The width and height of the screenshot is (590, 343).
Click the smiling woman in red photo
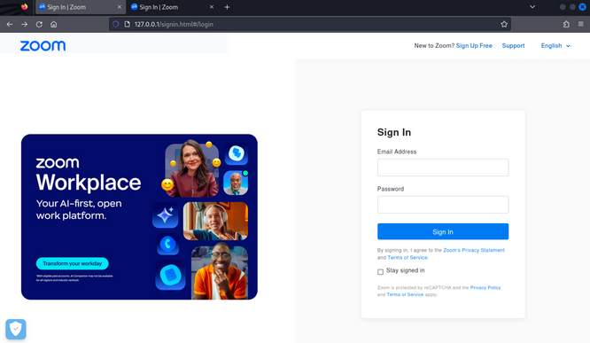coord(192,169)
